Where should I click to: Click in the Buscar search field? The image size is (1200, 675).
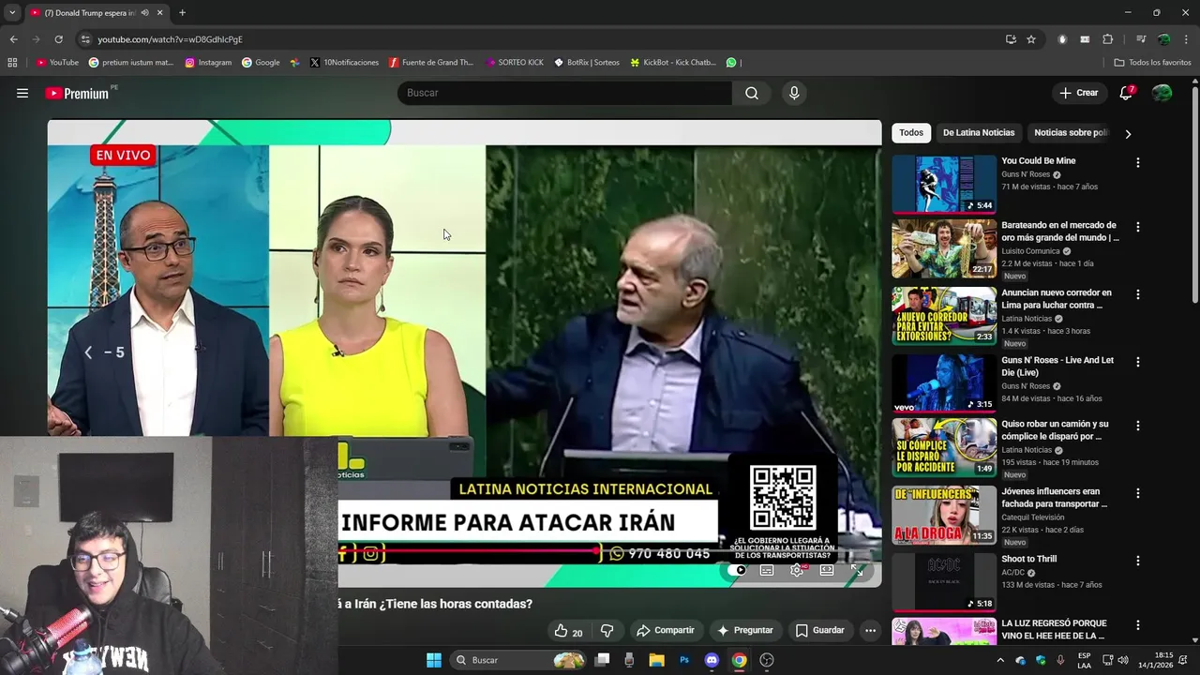pyautogui.click(x=564, y=93)
